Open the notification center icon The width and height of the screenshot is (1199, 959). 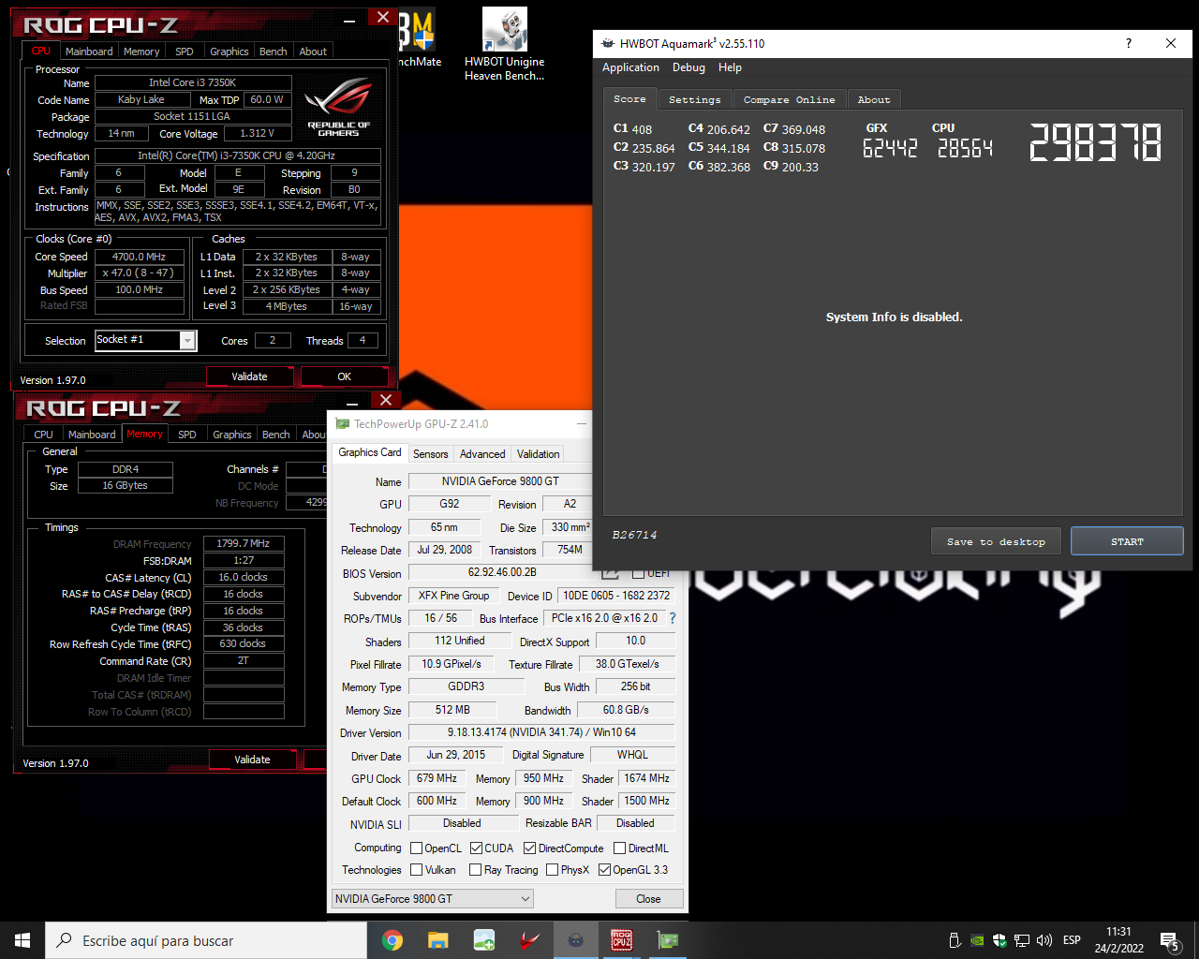(1170, 940)
